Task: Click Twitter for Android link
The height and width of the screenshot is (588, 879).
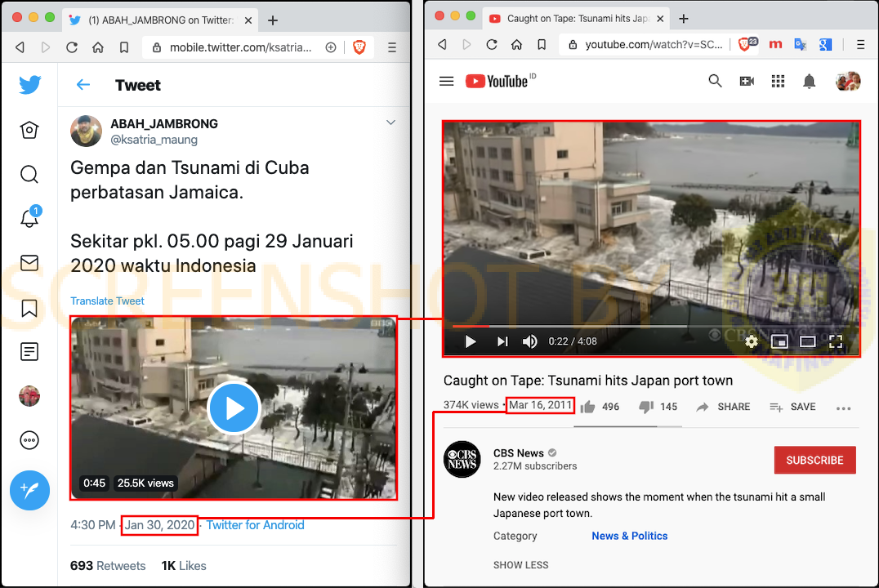Action: [255, 525]
